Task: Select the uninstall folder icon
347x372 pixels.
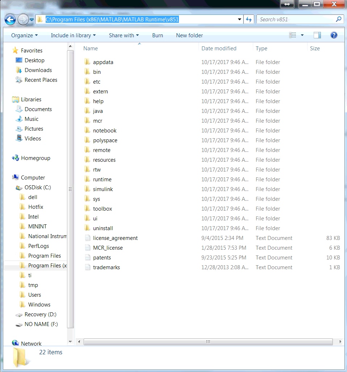Action: coord(87,228)
